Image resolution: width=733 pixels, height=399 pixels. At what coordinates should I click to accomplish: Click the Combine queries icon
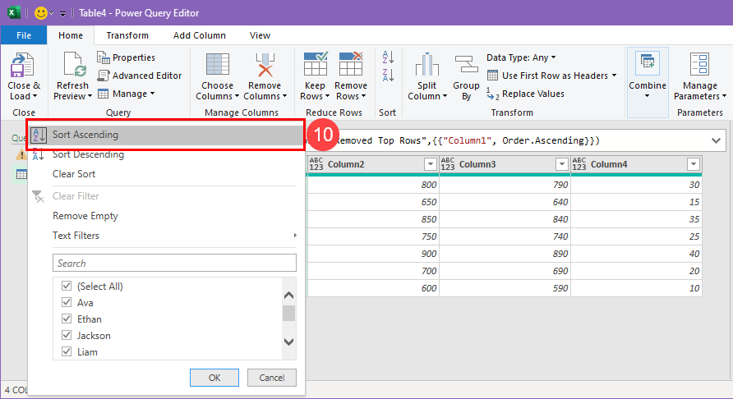point(648,63)
